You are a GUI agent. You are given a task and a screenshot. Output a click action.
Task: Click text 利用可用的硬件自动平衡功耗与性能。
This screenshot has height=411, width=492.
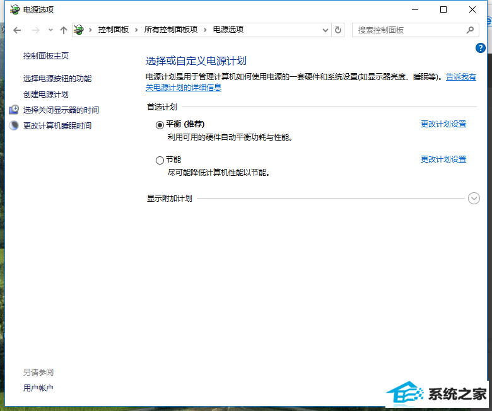click(x=230, y=137)
